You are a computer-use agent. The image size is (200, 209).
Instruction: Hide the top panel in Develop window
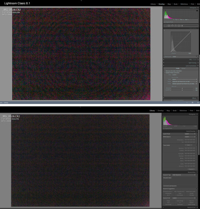pos(81,1)
